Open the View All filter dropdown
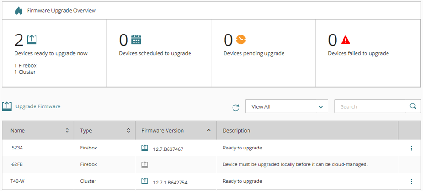The width and height of the screenshot is (423, 191). (287, 106)
